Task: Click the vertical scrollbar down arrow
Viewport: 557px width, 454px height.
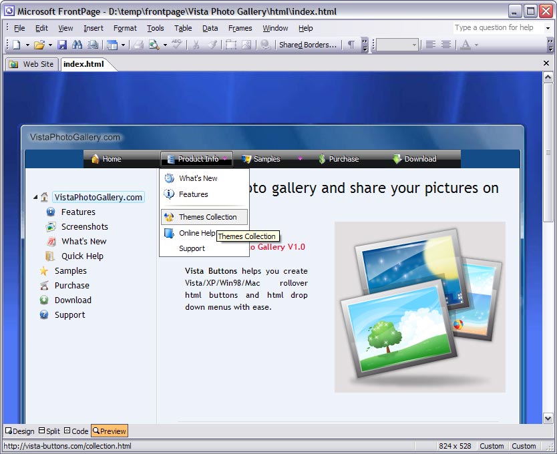Action: coord(548,419)
